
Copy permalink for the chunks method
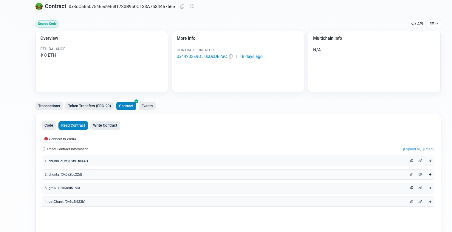tap(420, 174)
